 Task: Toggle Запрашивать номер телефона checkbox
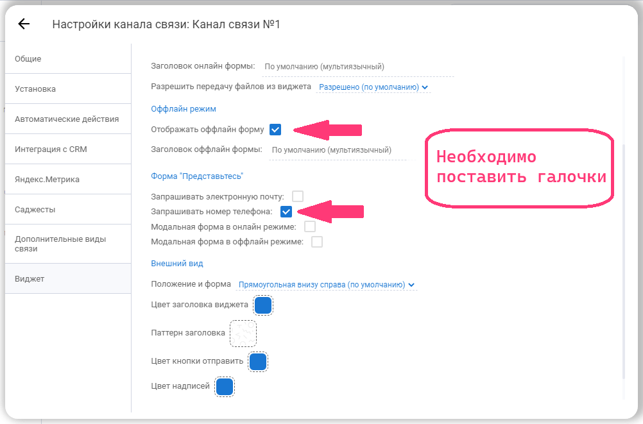(x=286, y=212)
